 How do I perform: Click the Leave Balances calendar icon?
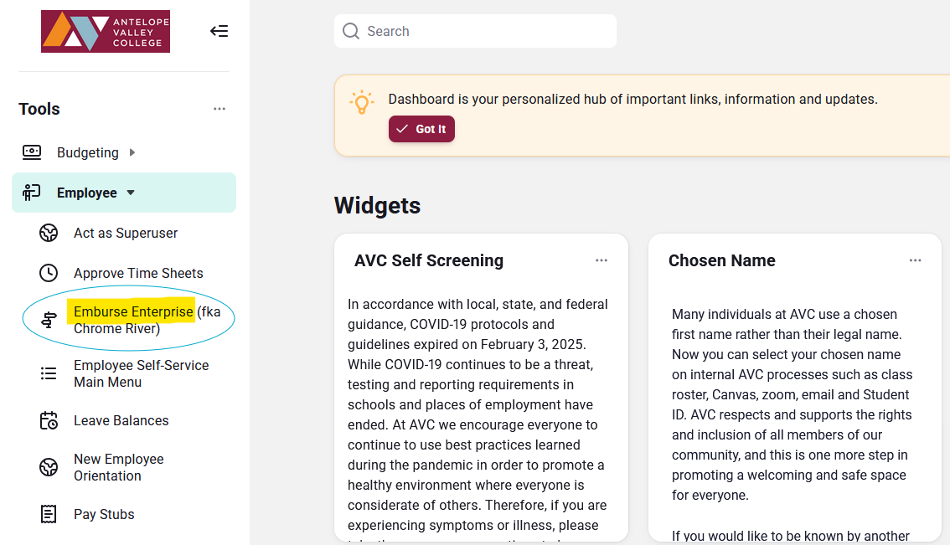49,420
